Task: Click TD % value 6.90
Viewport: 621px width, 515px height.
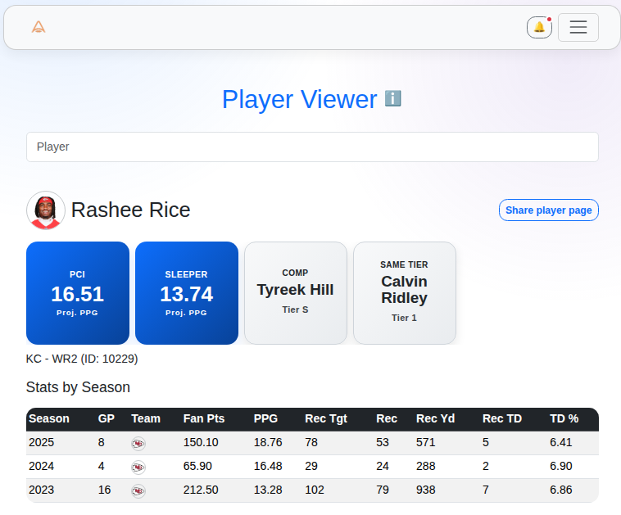Action: (561, 466)
